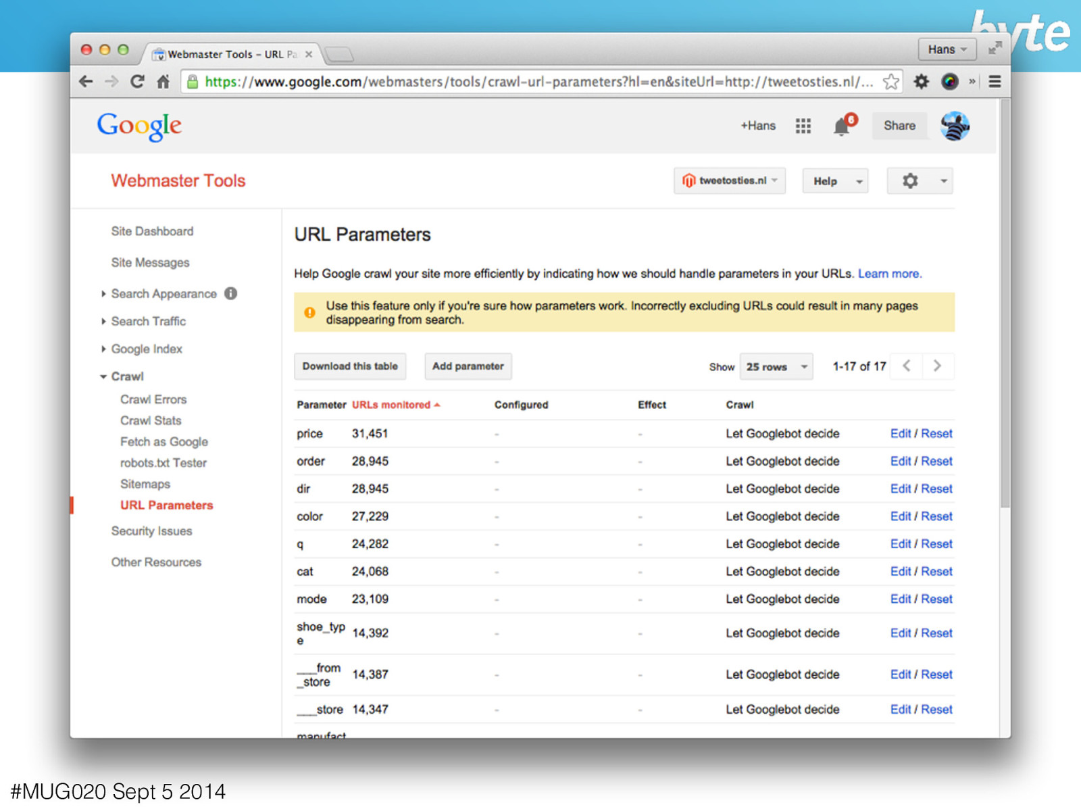Sort by URLs monitored column header
Viewport: 1081px width, 811px height.
(395, 405)
